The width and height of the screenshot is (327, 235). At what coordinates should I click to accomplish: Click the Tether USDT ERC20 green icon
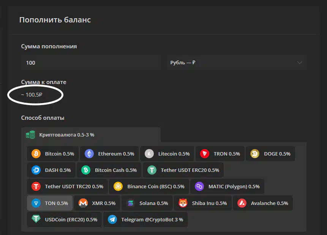pyautogui.click(x=152, y=170)
